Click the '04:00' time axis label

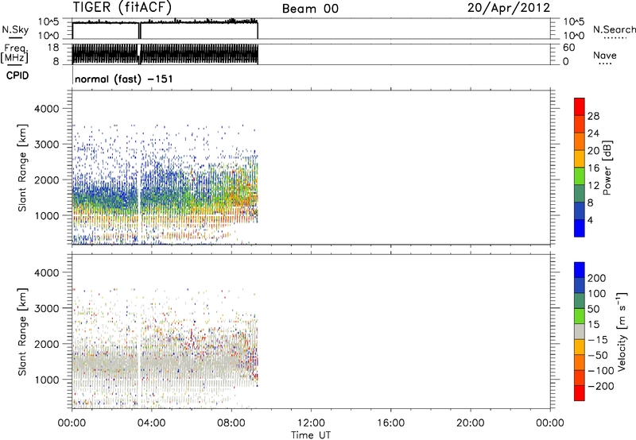(152, 423)
